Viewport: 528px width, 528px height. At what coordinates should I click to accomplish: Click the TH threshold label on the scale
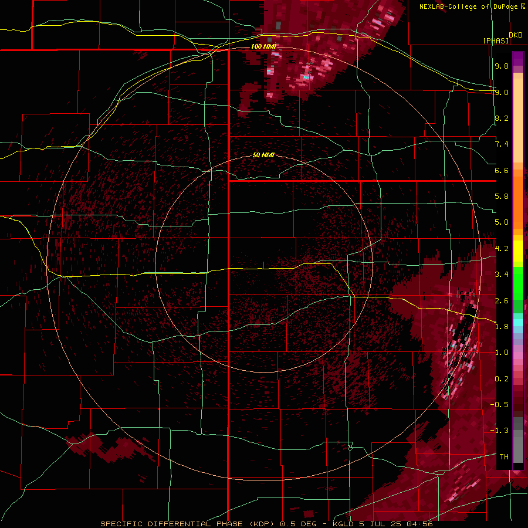point(504,457)
